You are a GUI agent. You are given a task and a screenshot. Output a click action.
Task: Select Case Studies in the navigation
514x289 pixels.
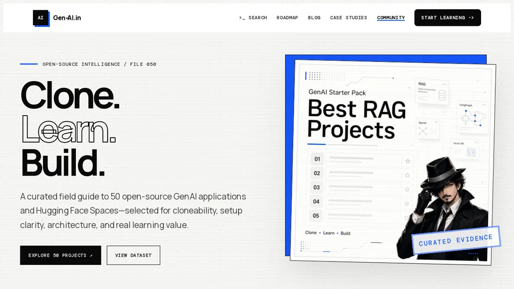(349, 18)
